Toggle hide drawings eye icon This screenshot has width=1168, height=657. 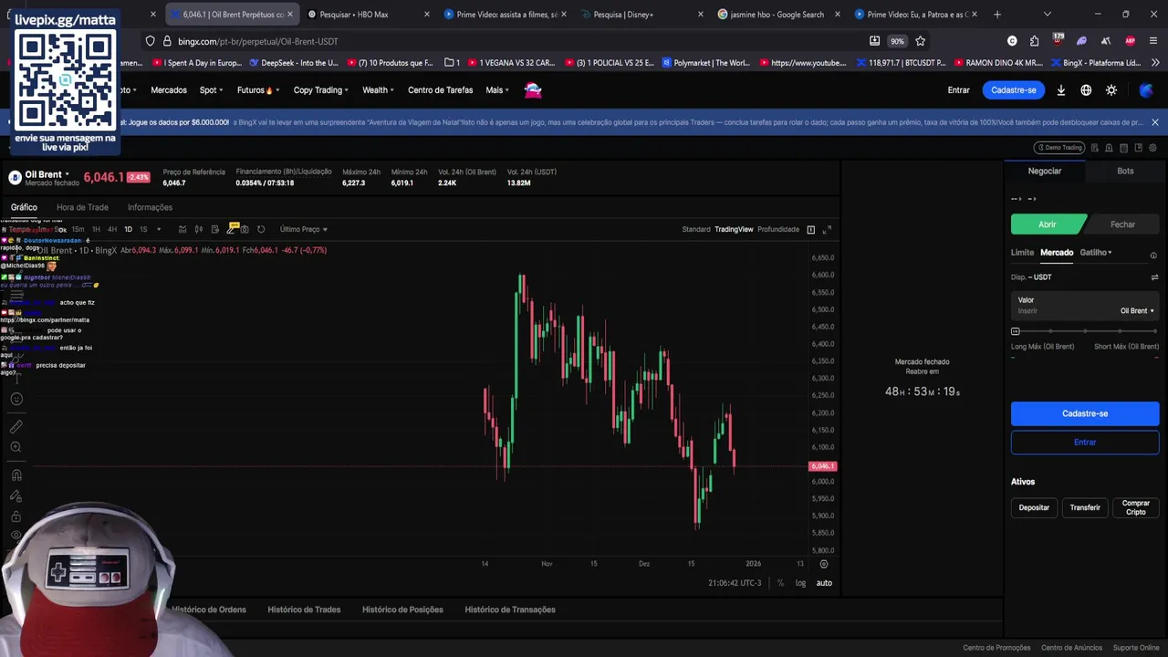16,536
